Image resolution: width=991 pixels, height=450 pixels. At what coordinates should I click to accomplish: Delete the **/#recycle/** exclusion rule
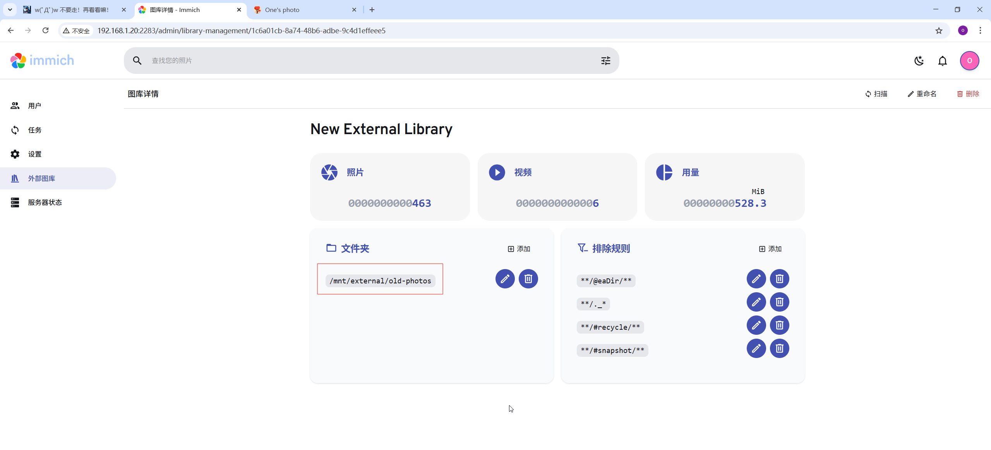click(779, 325)
